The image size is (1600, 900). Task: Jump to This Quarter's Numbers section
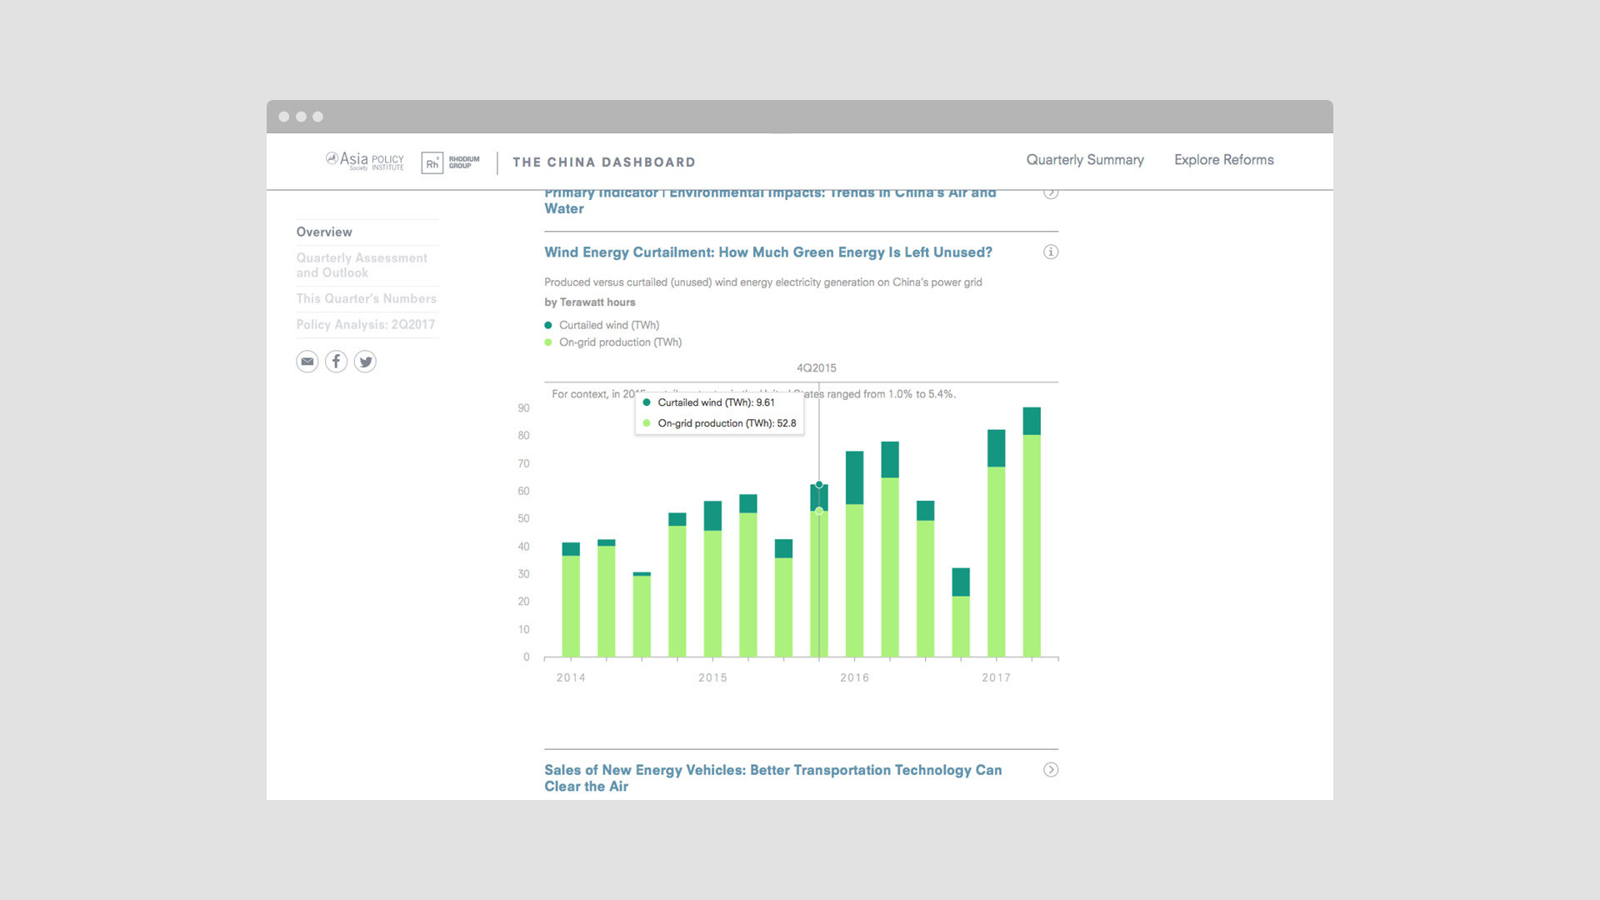pyautogui.click(x=367, y=298)
